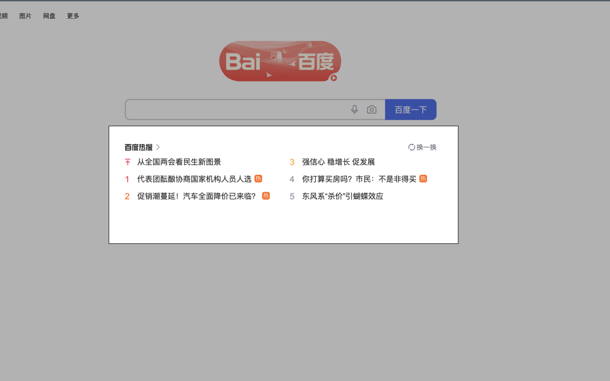Click the 热 badge after 你打算买房吗
Screen dimensions: 610x381
(423, 179)
